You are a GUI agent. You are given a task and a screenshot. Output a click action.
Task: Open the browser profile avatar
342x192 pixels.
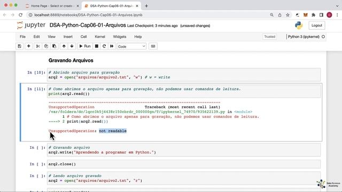[x=329, y=15]
